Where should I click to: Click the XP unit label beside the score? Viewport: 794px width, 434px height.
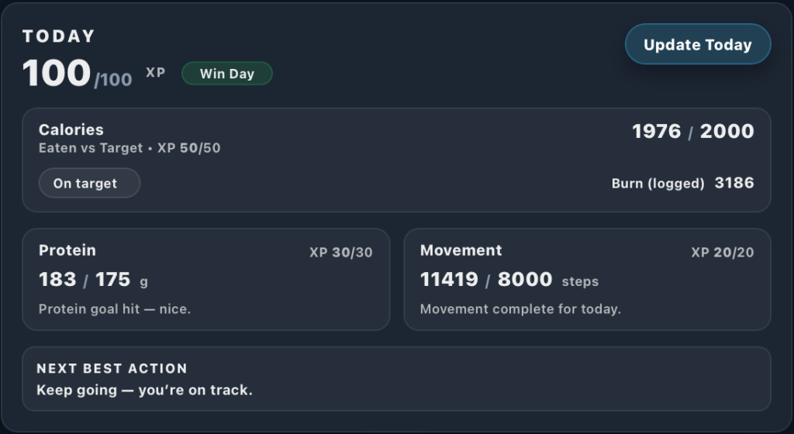point(155,73)
